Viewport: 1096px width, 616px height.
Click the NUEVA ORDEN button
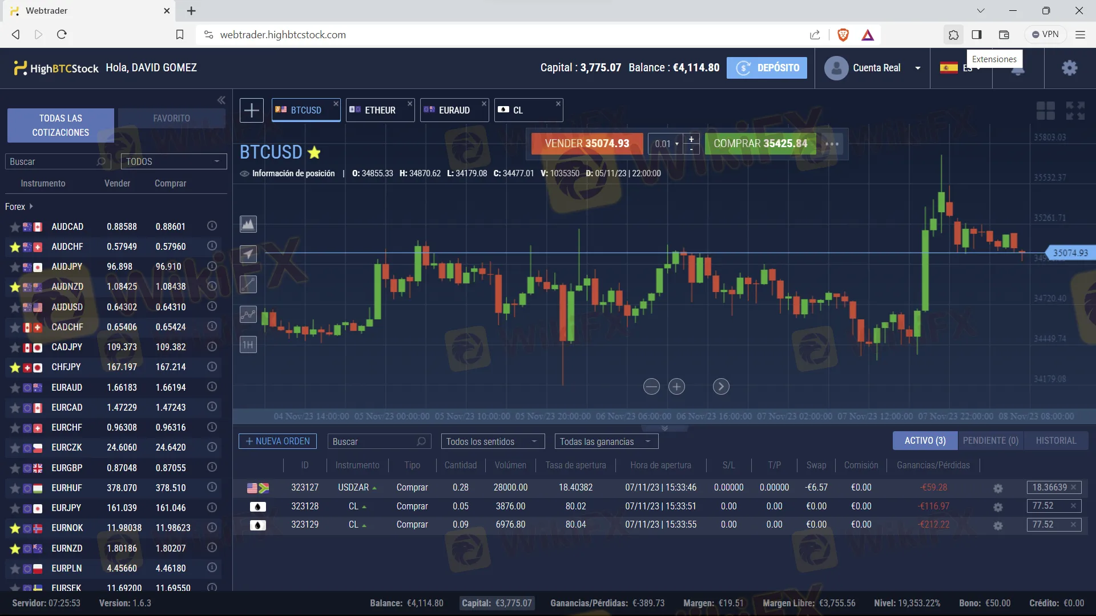click(277, 441)
